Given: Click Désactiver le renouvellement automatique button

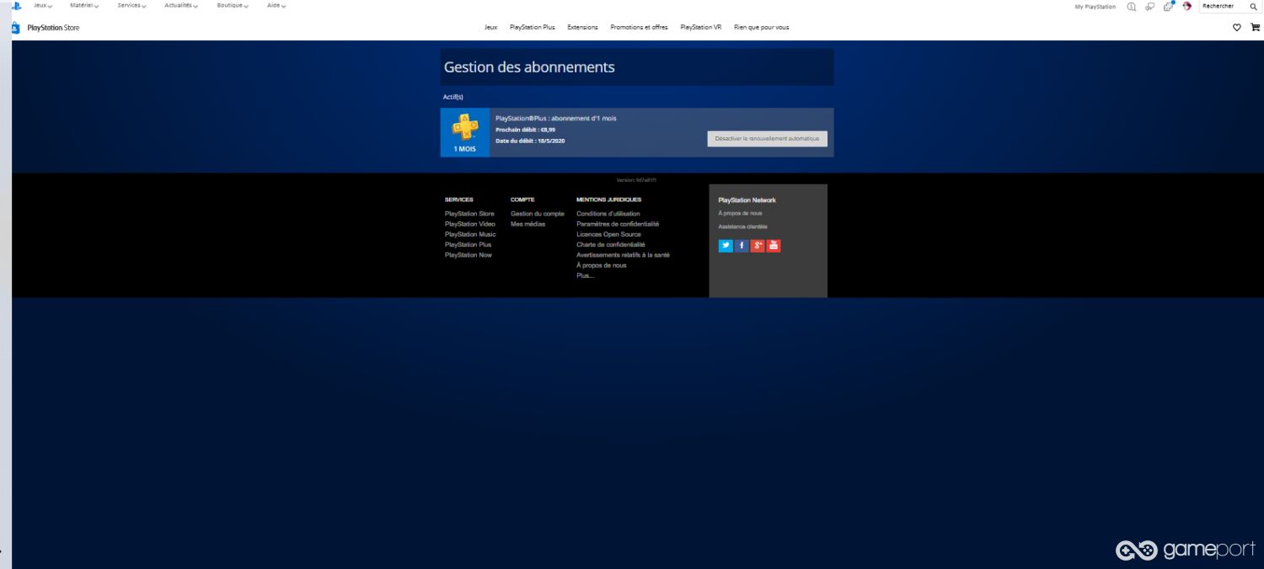Looking at the screenshot, I should click(x=768, y=139).
